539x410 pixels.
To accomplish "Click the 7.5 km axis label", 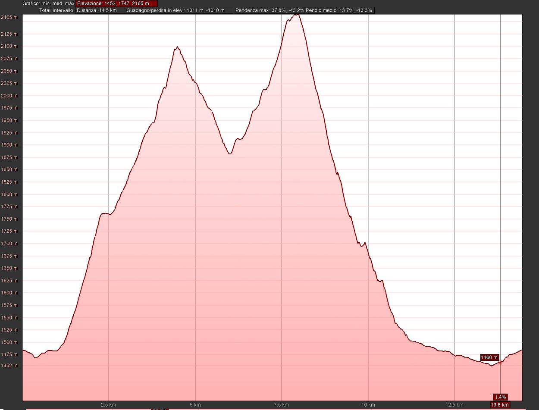I will point(281,405).
